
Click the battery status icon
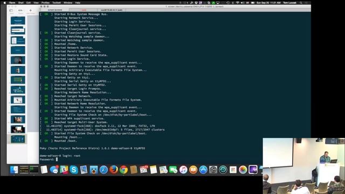tap(253, 3)
